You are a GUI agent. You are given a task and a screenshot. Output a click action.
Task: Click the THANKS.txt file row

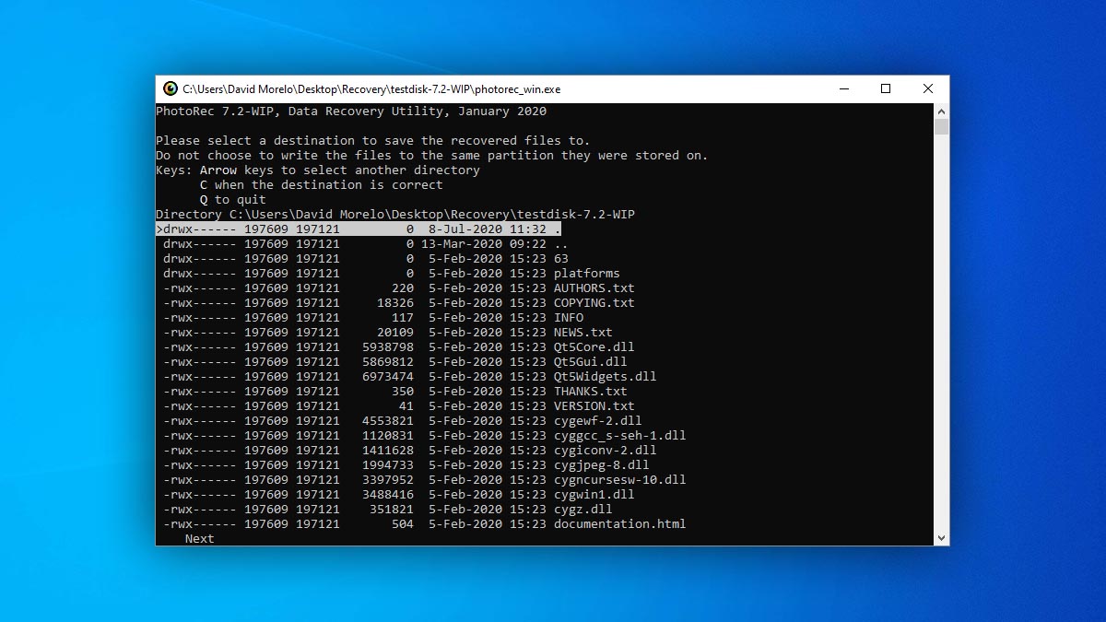[x=395, y=392]
